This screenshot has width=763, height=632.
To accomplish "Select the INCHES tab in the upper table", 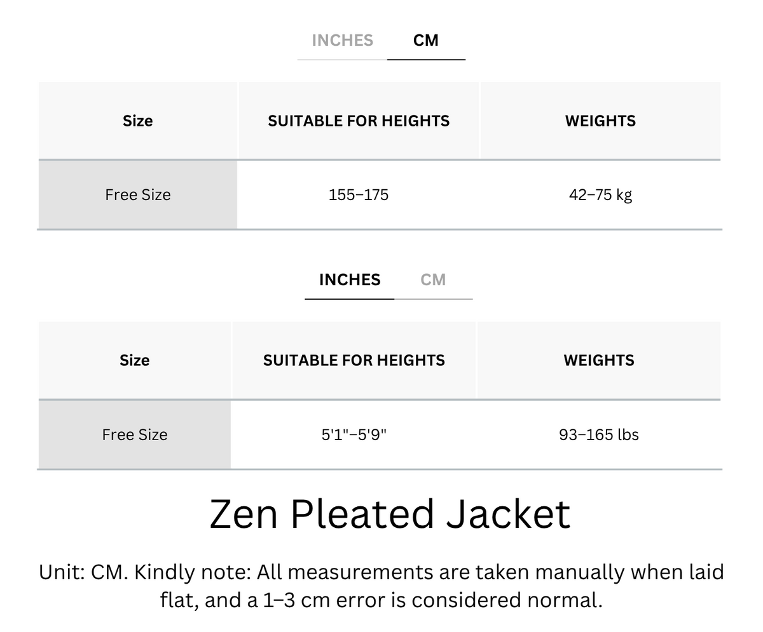I will (342, 40).
